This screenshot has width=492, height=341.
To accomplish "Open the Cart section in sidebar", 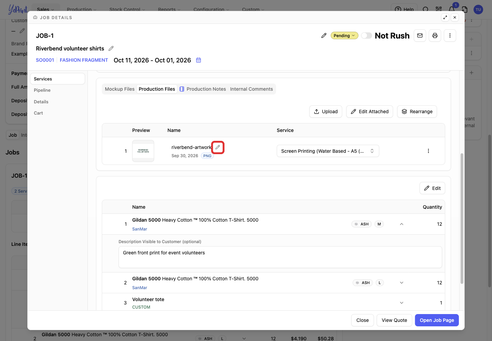I will 57,113.
